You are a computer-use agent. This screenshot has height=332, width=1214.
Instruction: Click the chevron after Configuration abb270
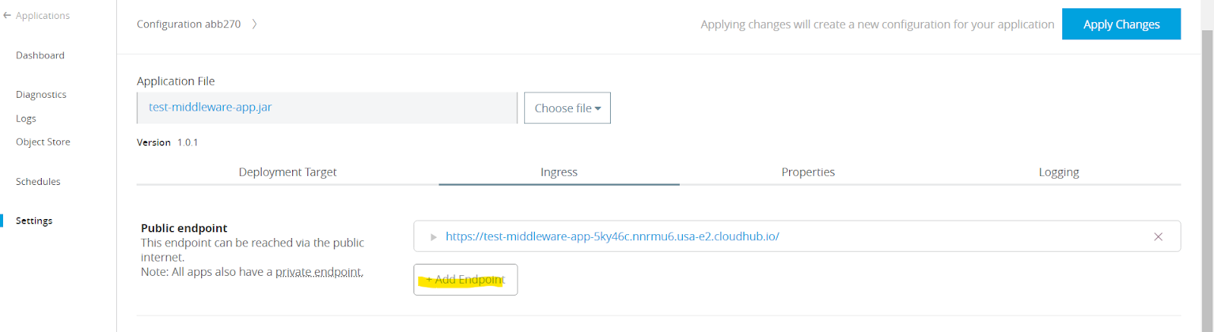pyautogui.click(x=254, y=24)
